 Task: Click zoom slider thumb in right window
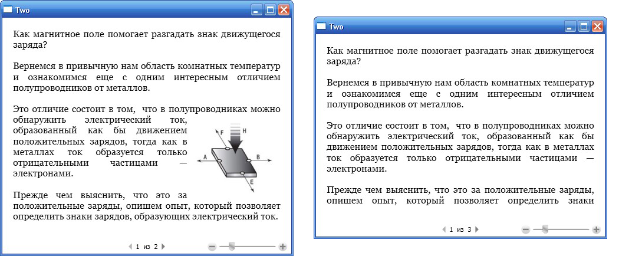pyautogui.click(x=545, y=229)
